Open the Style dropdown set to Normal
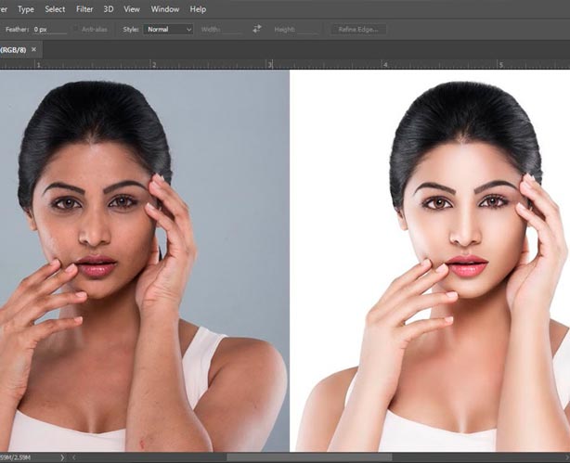Screen dimensions: 570x463 tap(170, 30)
